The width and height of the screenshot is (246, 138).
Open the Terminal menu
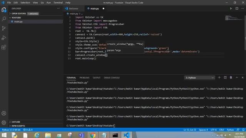pyautogui.click(x=58, y=3)
